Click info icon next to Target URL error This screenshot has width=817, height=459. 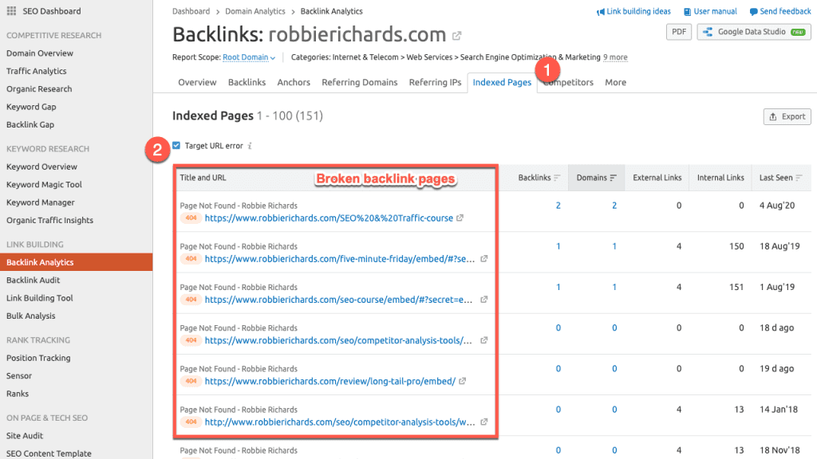point(250,147)
